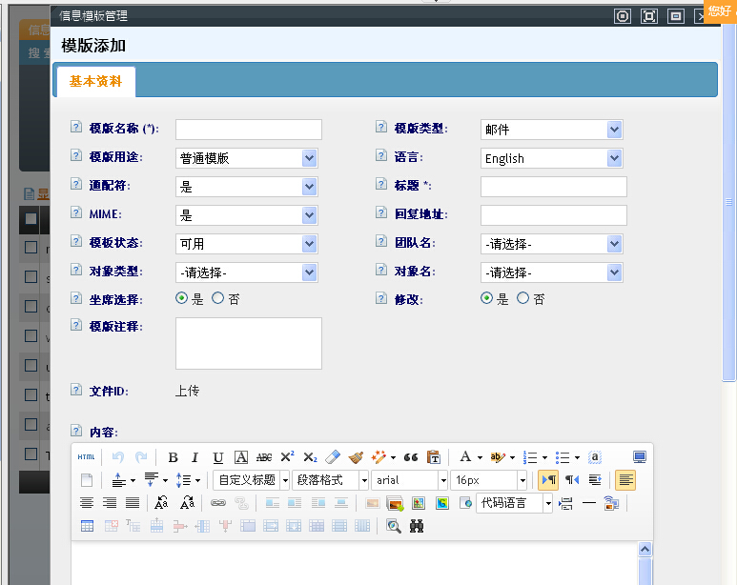The image size is (737, 585).
Task: Open the search and replace binoculars icon
Action: tap(417, 526)
